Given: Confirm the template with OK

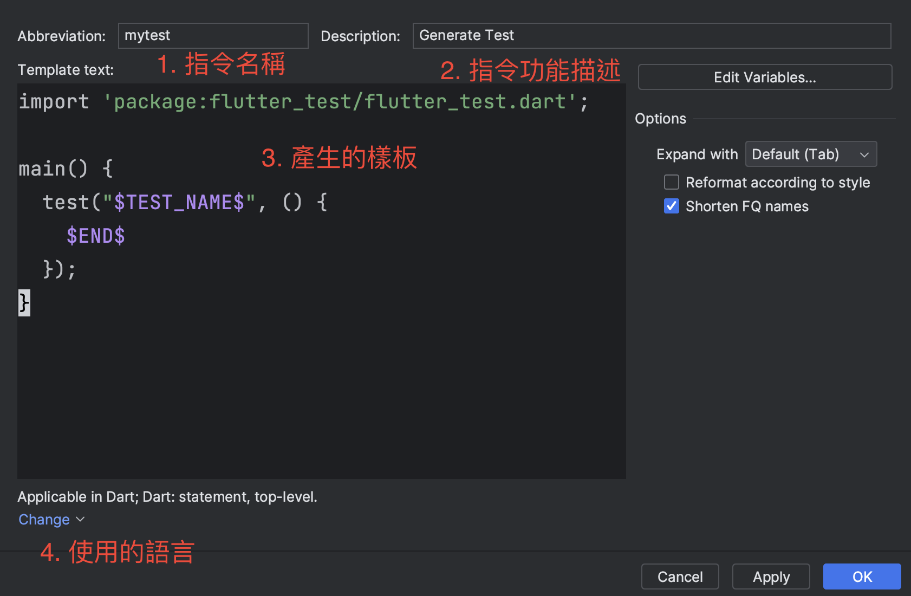Looking at the screenshot, I should [861, 576].
